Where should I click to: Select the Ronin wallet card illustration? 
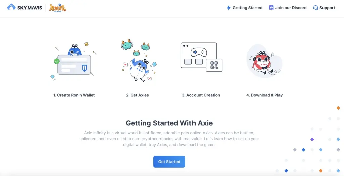pos(74,62)
